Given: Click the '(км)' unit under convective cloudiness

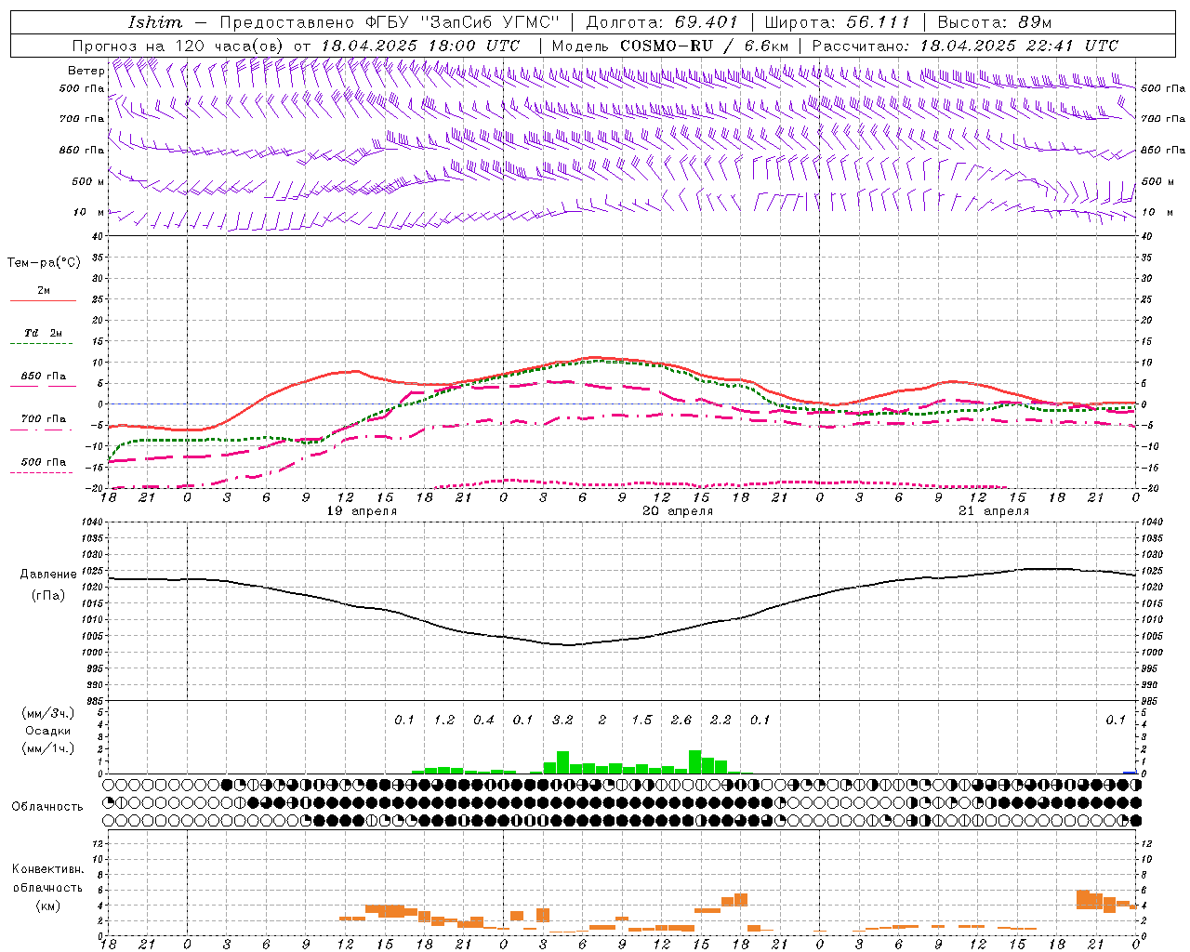Looking at the screenshot, I should tap(48, 906).
